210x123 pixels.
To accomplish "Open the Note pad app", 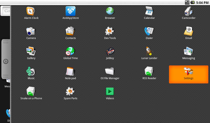I will [x=70, y=73].
